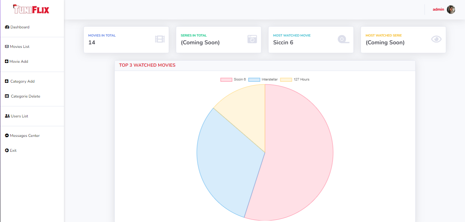Open the Users List link
Screen dimensions: 465x222
(x=19, y=116)
